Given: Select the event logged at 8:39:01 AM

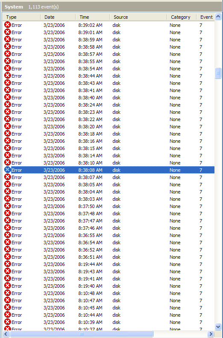Looking at the screenshot, I should point(109,32).
